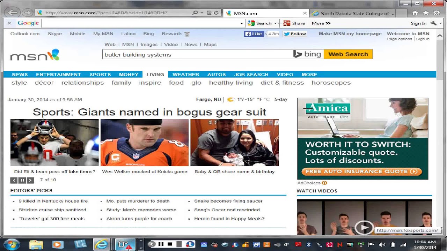The height and width of the screenshot is (251, 447).
Task: Open File Explorer on taskbar
Action: [x=36, y=244]
